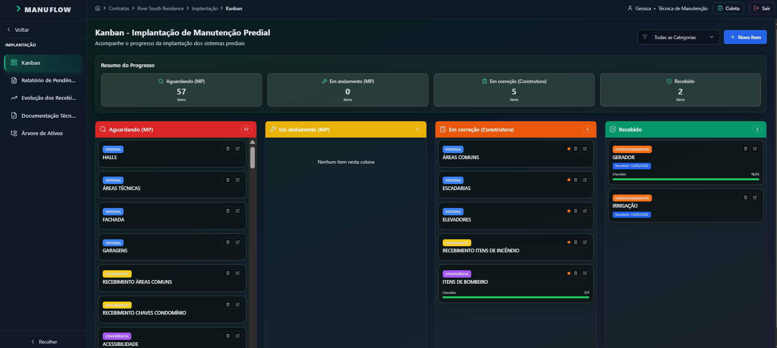The image size is (777, 348).
Task: Open Árvore de Ativos in sidebar
Action: point(43,133)
